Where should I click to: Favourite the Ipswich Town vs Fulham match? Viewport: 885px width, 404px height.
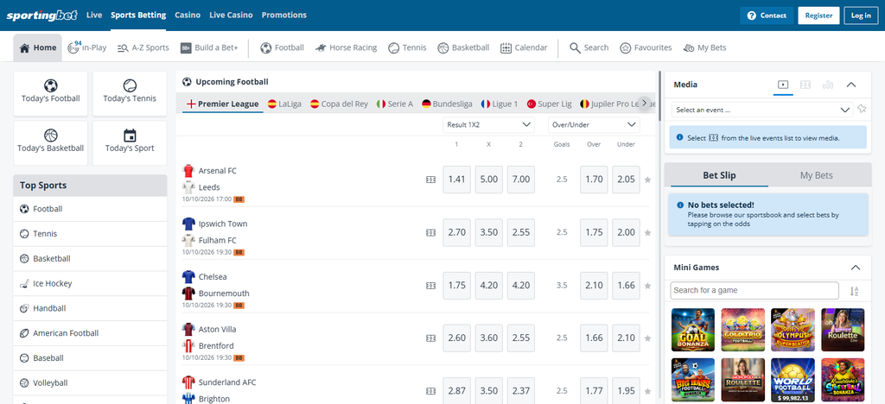tap(647, 233)
